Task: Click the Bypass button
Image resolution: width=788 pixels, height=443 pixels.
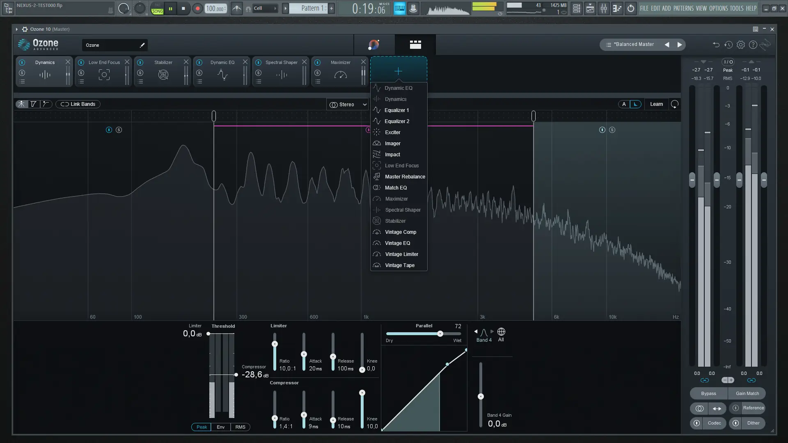Action: tap(708, 393)
